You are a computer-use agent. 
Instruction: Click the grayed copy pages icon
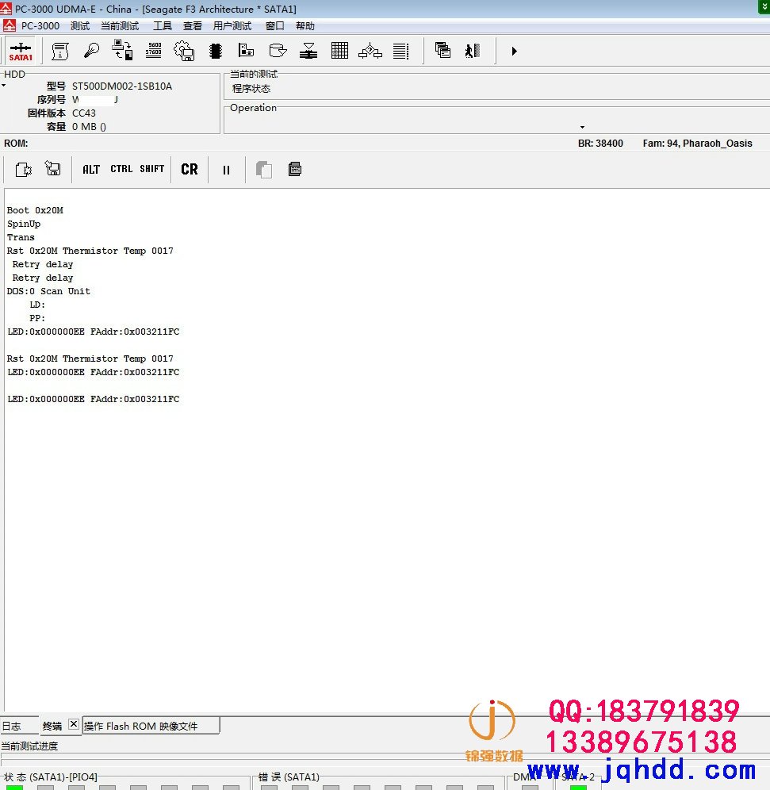pyautogui.click(x=264, y=169)
